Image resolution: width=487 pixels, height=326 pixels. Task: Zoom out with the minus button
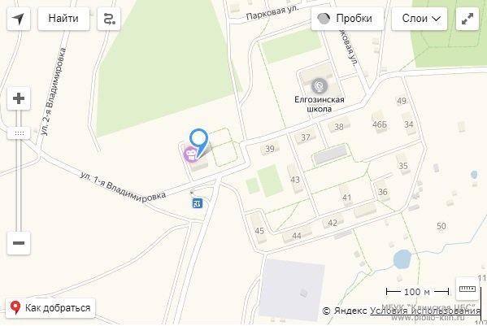[19, 243]
